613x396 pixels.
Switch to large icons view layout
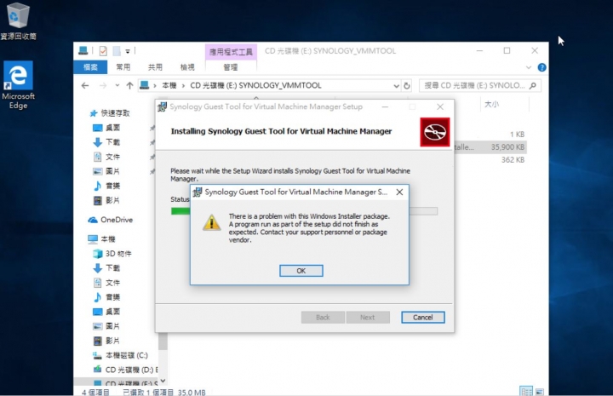pos(540,391)
